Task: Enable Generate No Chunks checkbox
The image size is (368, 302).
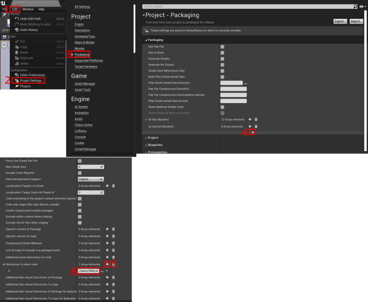Action: [222, 65]
